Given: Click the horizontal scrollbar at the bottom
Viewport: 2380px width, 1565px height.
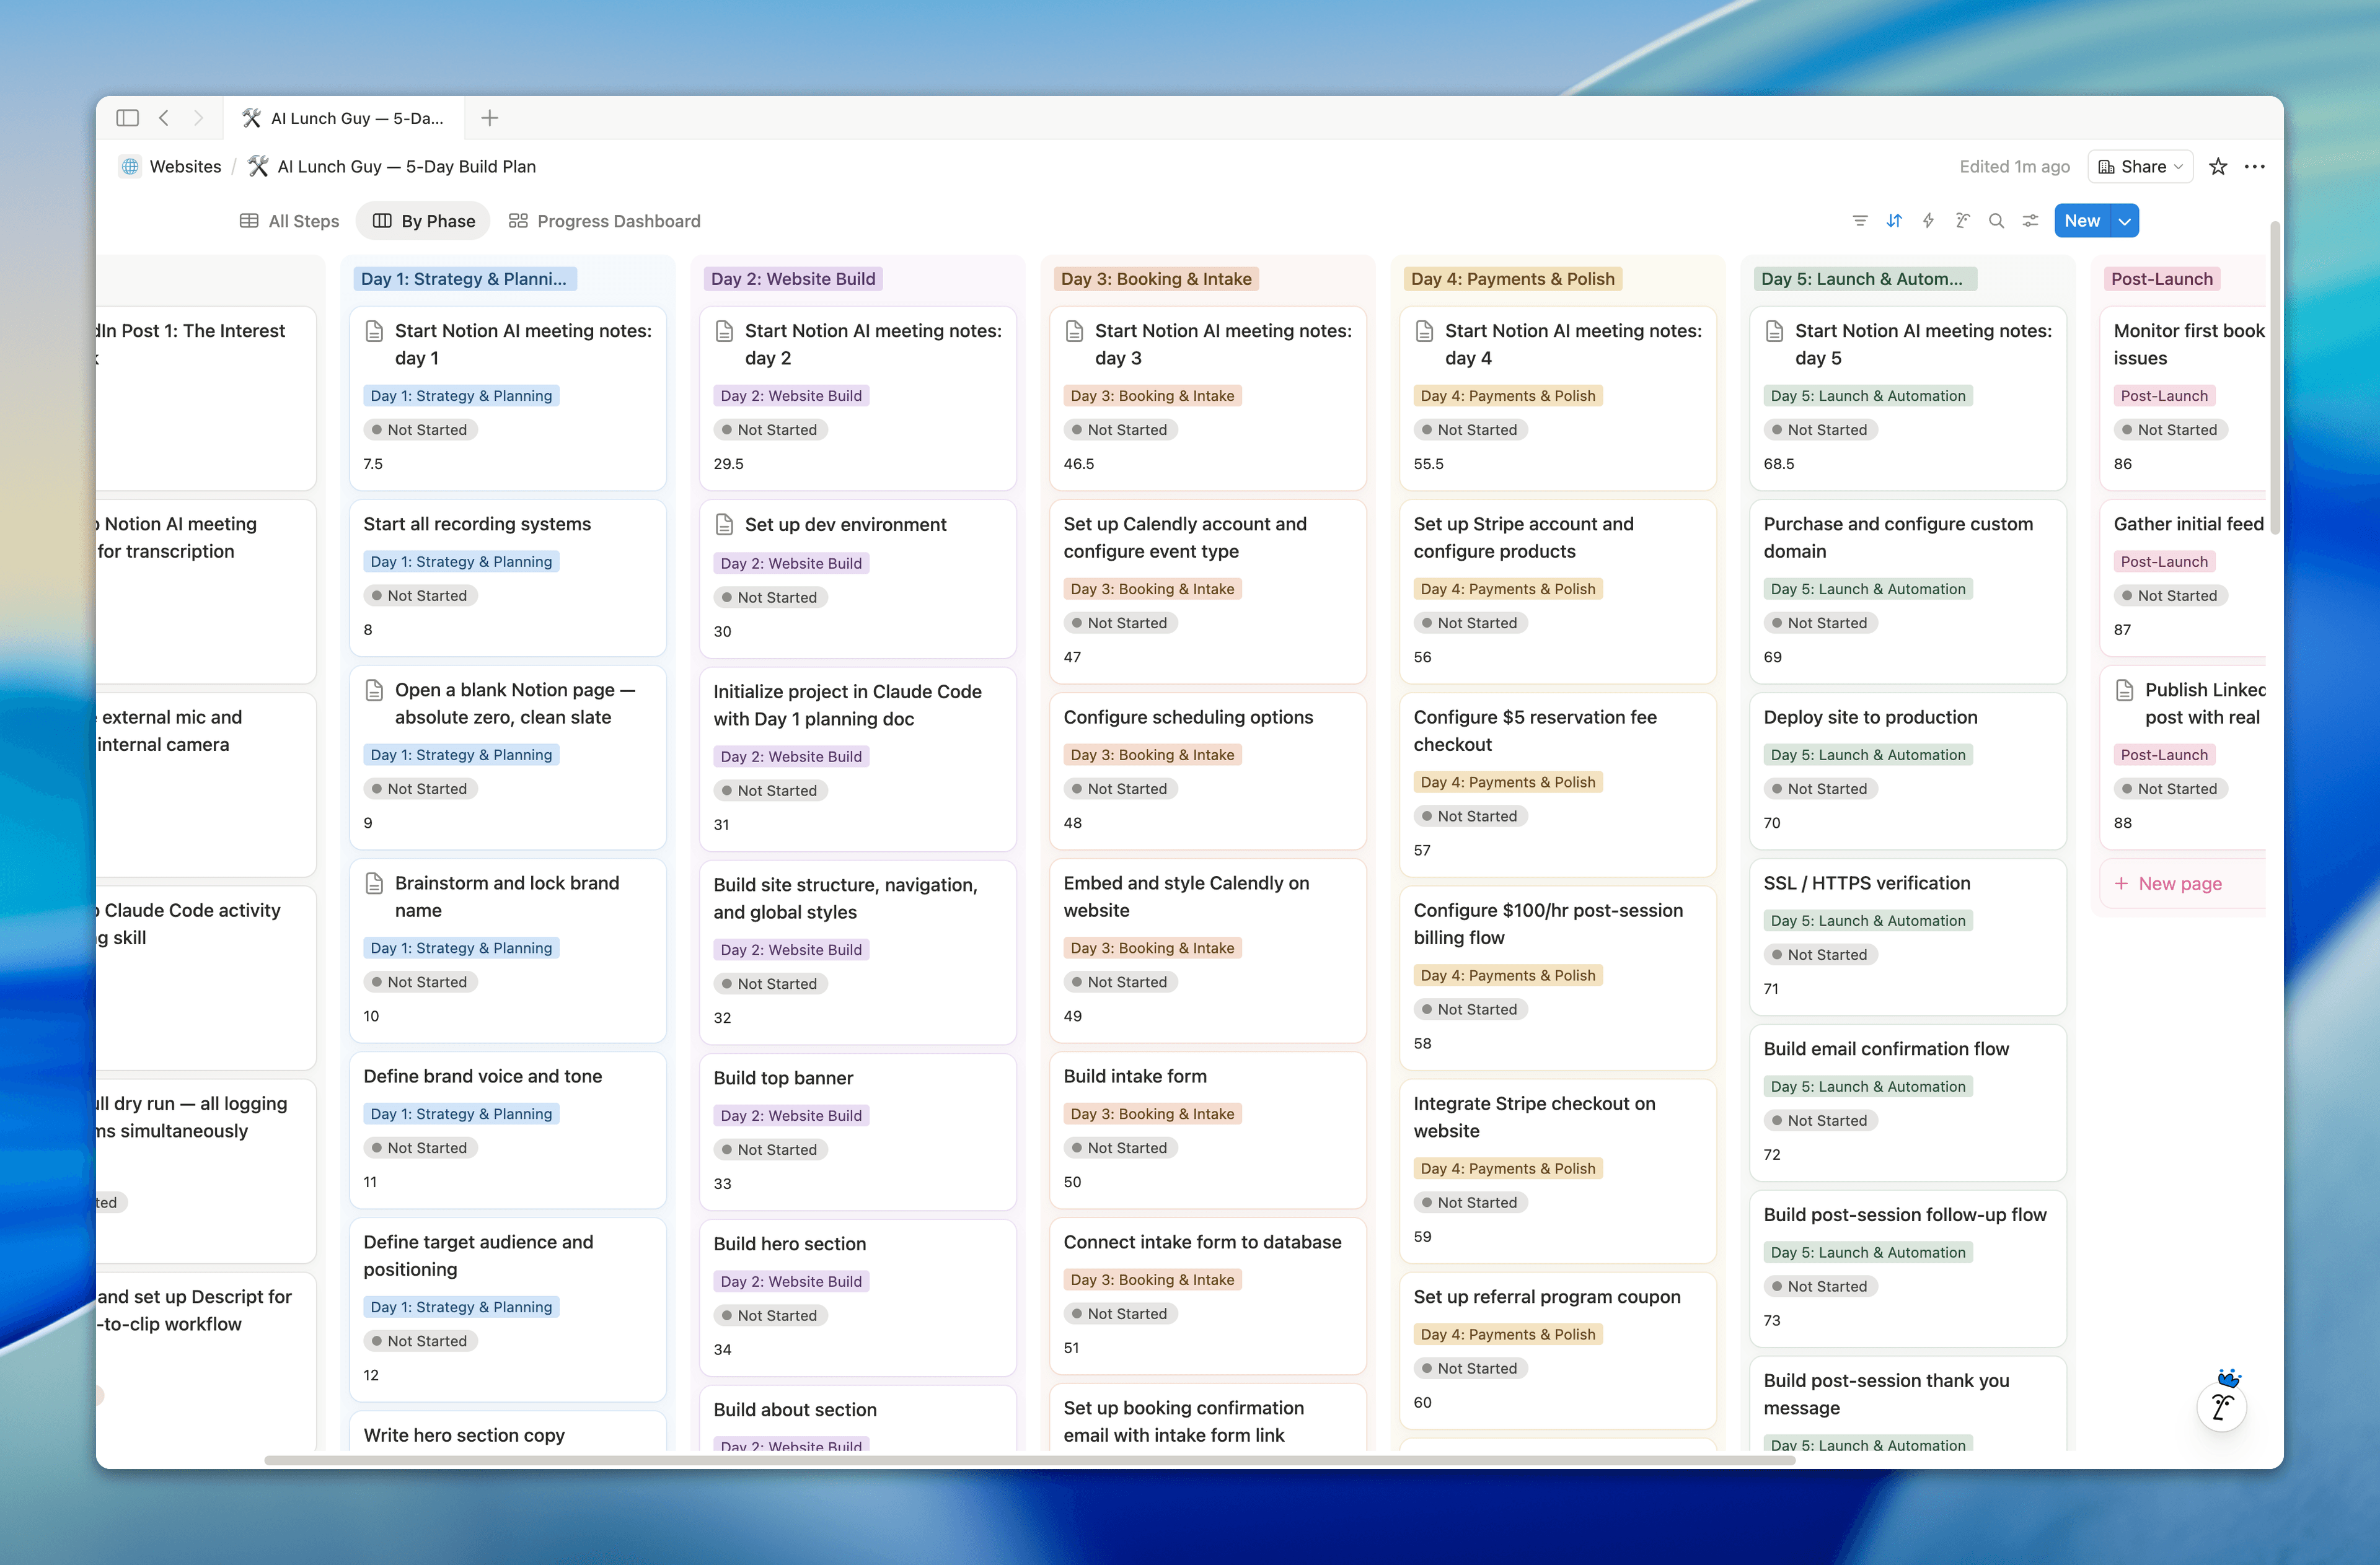Looking at the screenshot, I should click(x=1029, y=1460).
